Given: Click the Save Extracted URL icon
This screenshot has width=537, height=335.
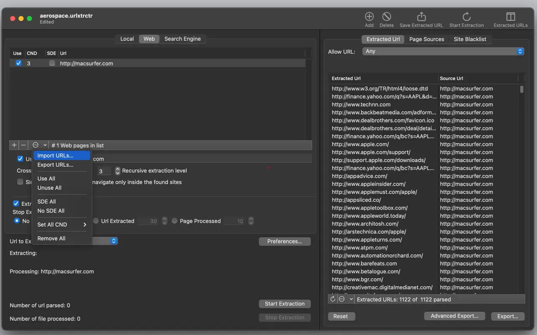Looking at the screenshot, I should click(x=421, y=17).
